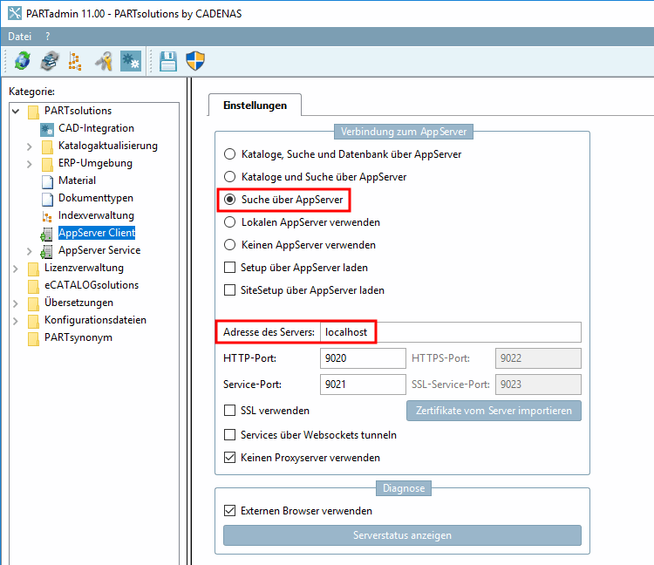Click the Material document icon

click(48, 181)
